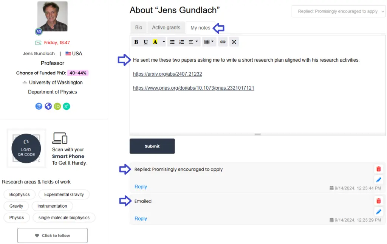Click the 'University of Washington' text
This screenshot has height=244, width=387.
(x=56, y=82)
